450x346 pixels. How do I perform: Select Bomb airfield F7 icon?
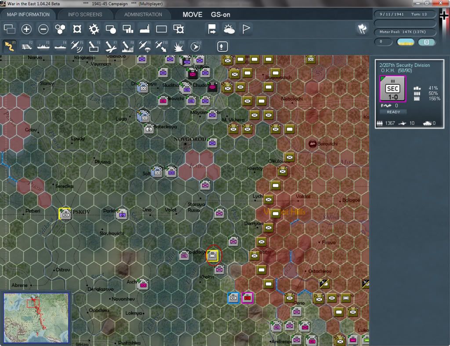point(111,46)
